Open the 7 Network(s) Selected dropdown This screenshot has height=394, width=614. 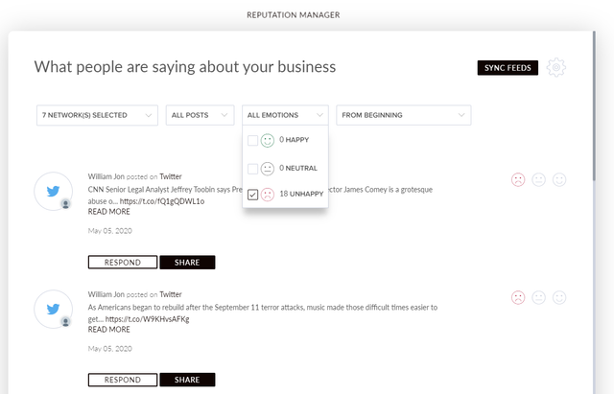(97, 115)
